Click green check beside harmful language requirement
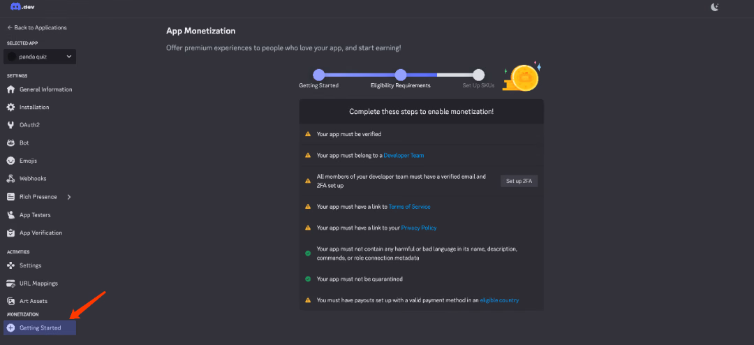754x345 pixels. [308, 253]
